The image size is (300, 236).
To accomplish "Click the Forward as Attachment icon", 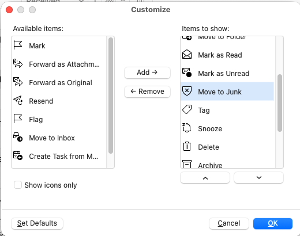I will (18, 64).
